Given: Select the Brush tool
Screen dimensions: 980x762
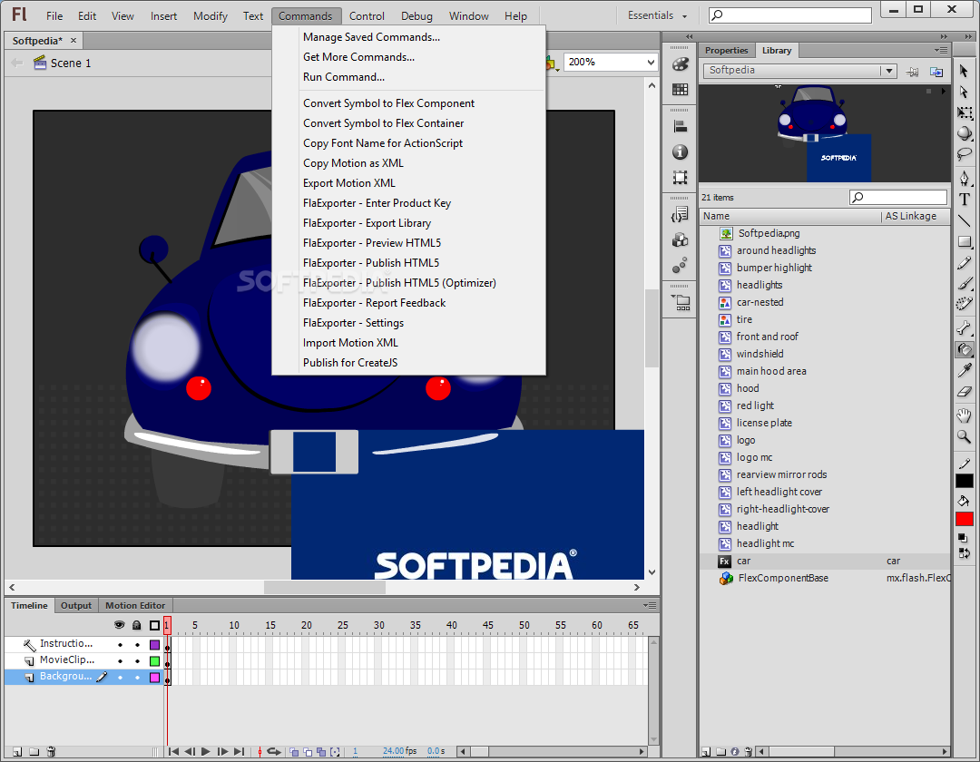Looking at the screenshot, I should pyautogui.click(x=965, y=284).
